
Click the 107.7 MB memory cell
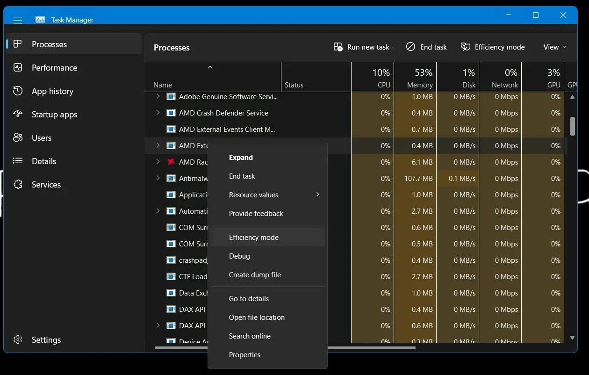click(415, 179)
